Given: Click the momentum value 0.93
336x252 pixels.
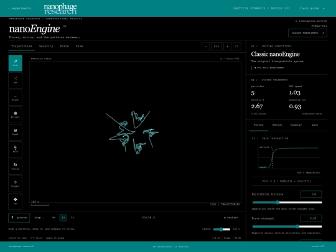Looking at the screenshot, I should (295, 106).
